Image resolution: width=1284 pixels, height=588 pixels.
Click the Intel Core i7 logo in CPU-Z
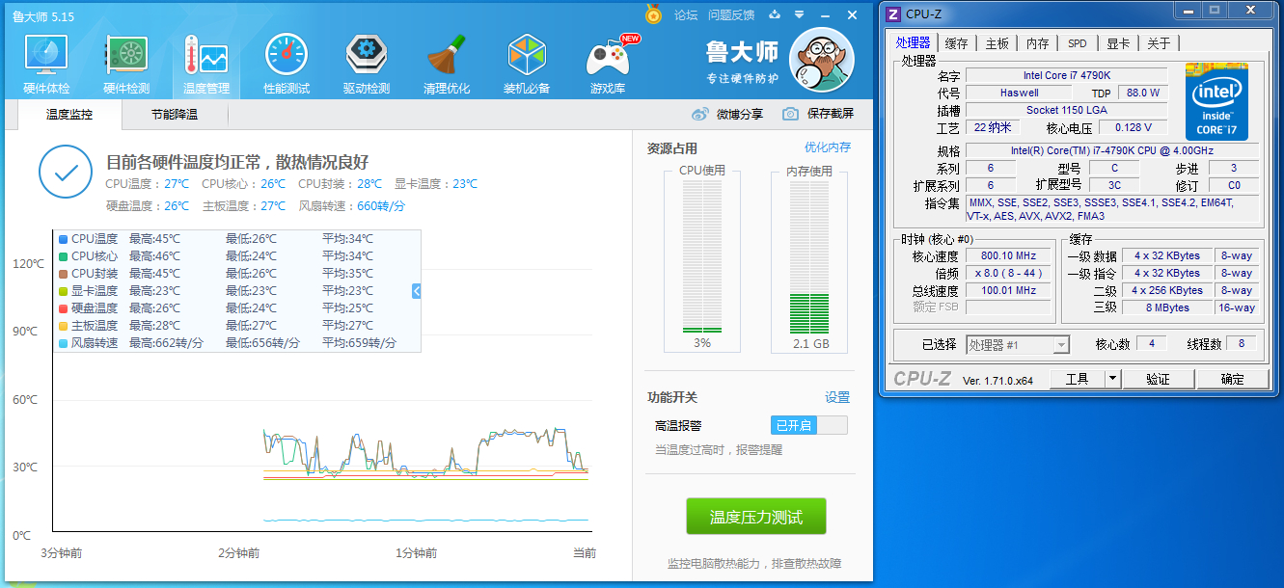(1216, 102)
